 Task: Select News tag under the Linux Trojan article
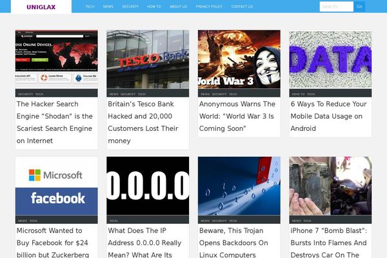205,221
